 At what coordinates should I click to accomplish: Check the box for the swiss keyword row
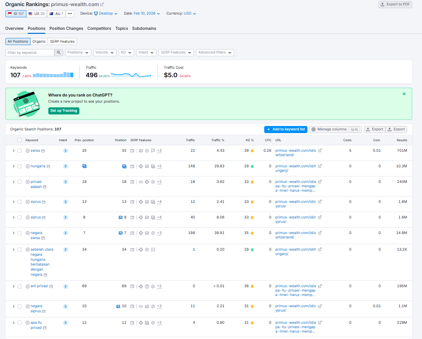(20, 151)
